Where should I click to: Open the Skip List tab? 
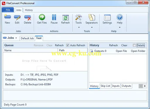click(x=105, y=86)
